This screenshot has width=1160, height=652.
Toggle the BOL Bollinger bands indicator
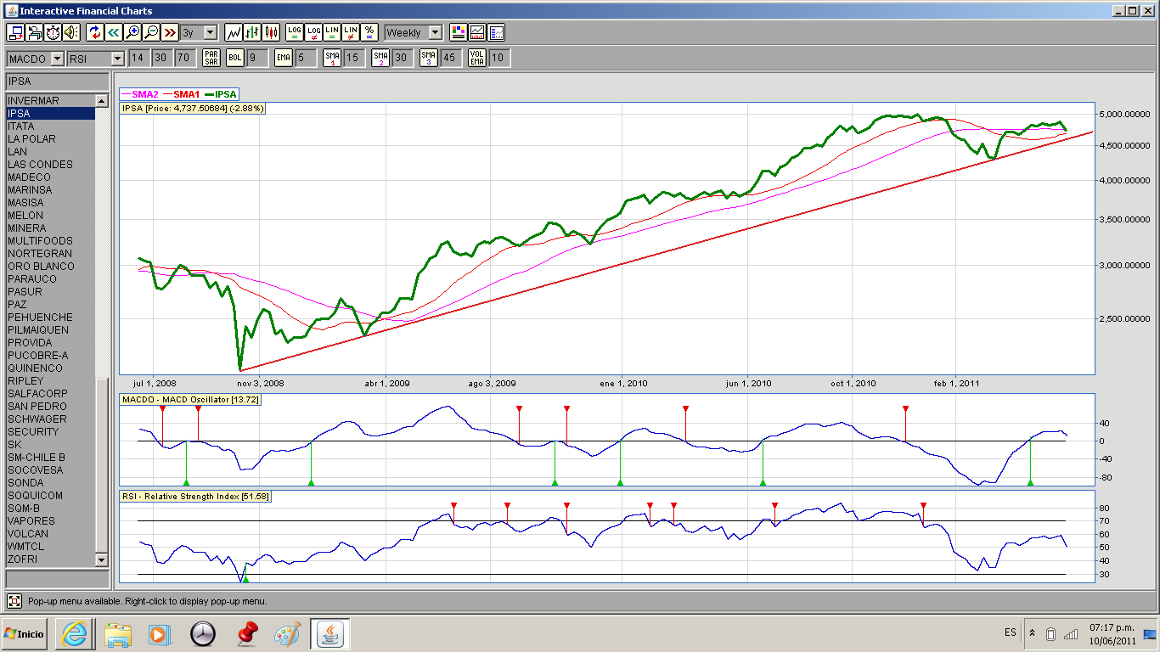[x=234, y=58]
